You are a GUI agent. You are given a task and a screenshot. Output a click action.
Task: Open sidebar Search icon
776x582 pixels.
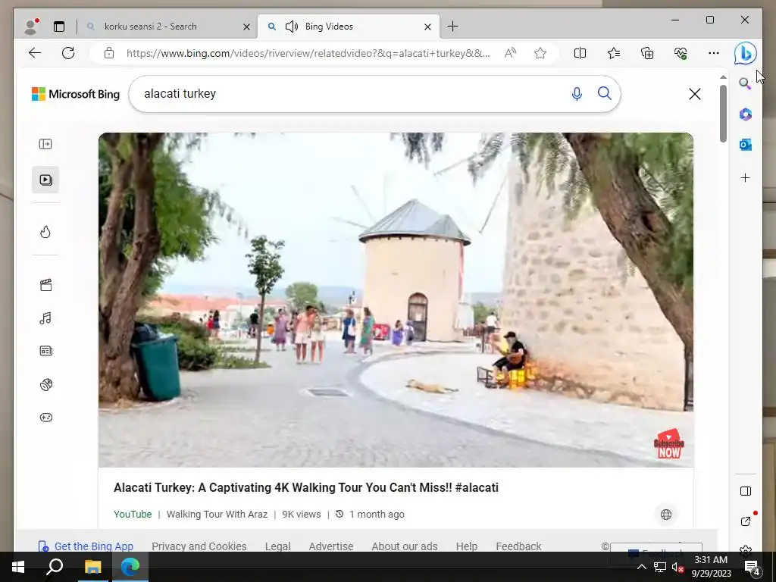(x=745, y=83)
